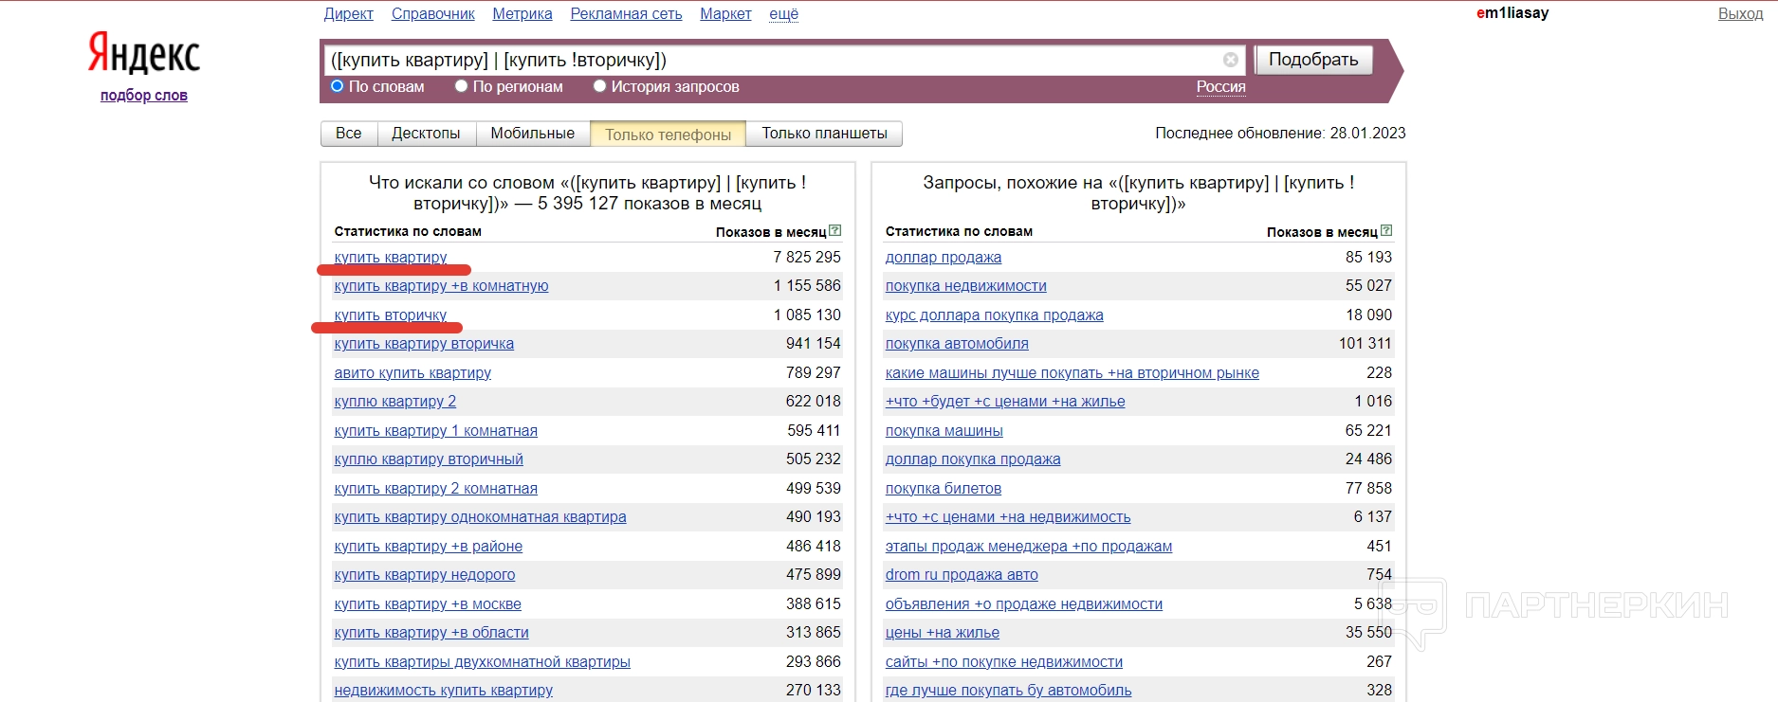Open 'недвижимость купить квартиру' link
The image size is (1778, 702).
click(444, 690)
